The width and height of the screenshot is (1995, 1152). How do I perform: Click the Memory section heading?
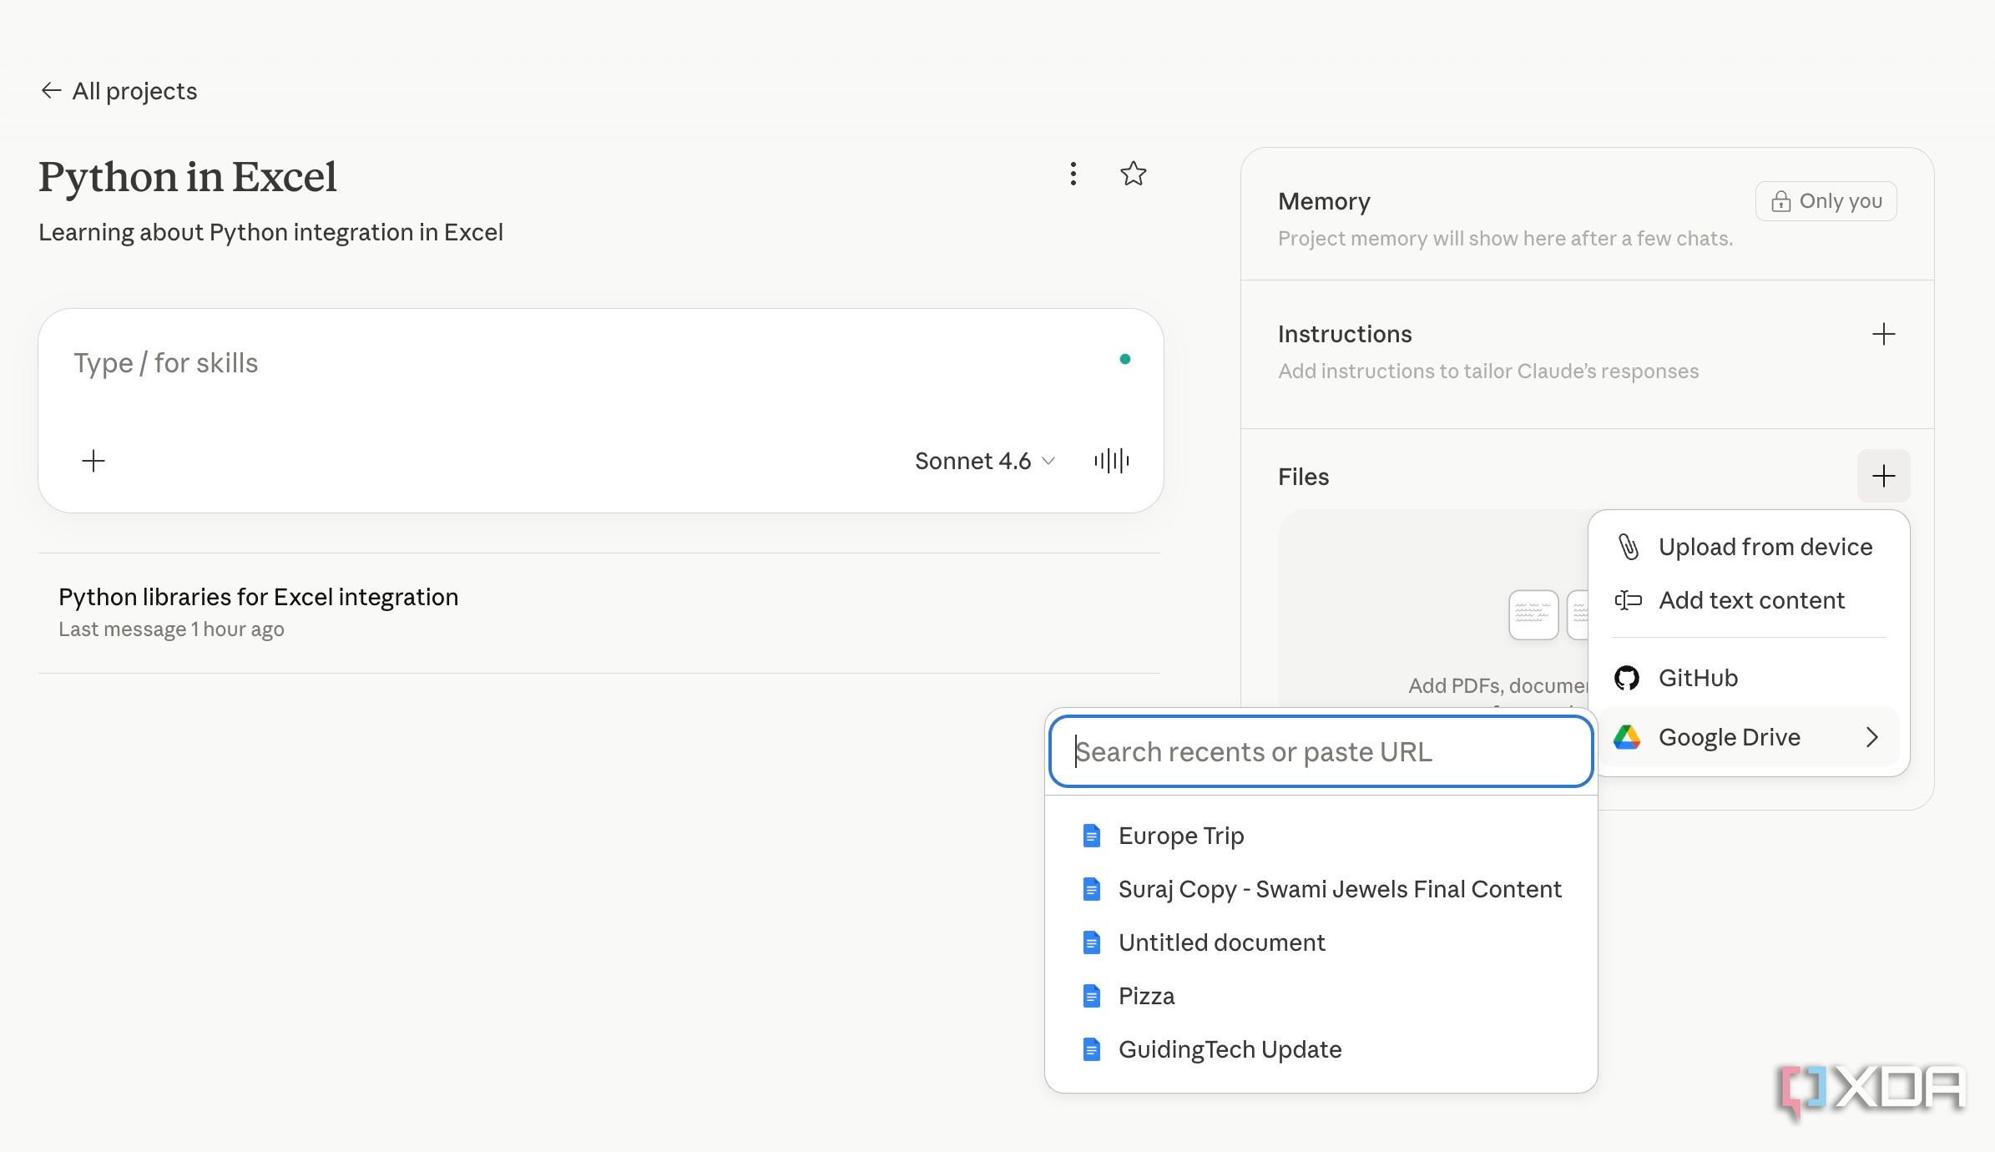(x=1324, y=201)
